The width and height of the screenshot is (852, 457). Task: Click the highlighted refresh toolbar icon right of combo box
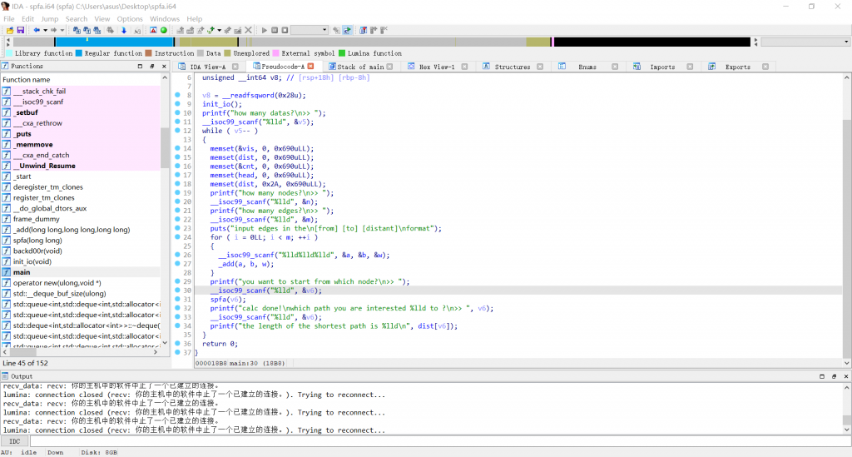click(x=347, y=31)
